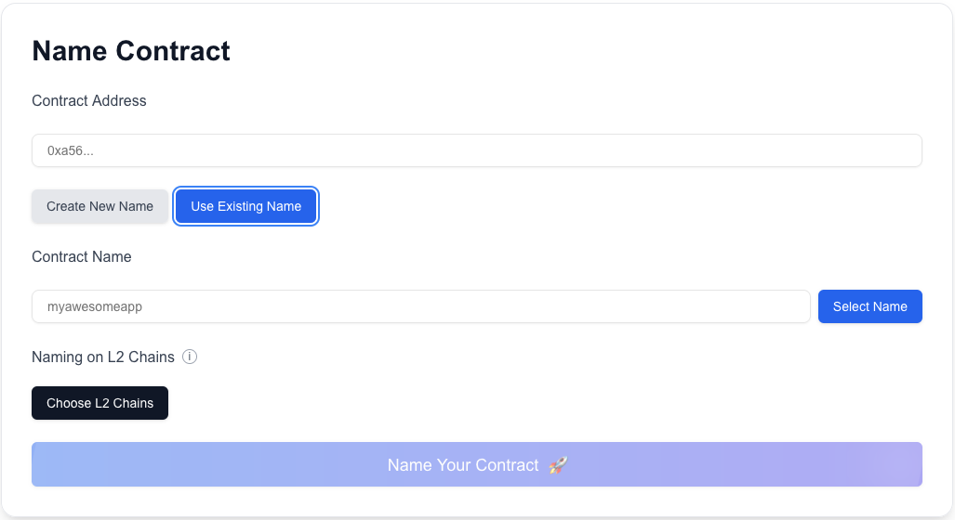Screen dimensions: 955x520
Task: Submit with the Name Your Contract button
Action: point(476,464)
